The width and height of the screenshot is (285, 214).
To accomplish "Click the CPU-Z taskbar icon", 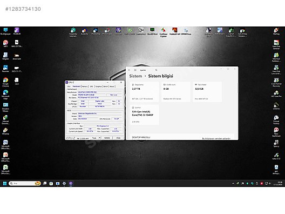I will tap(71, 183).
